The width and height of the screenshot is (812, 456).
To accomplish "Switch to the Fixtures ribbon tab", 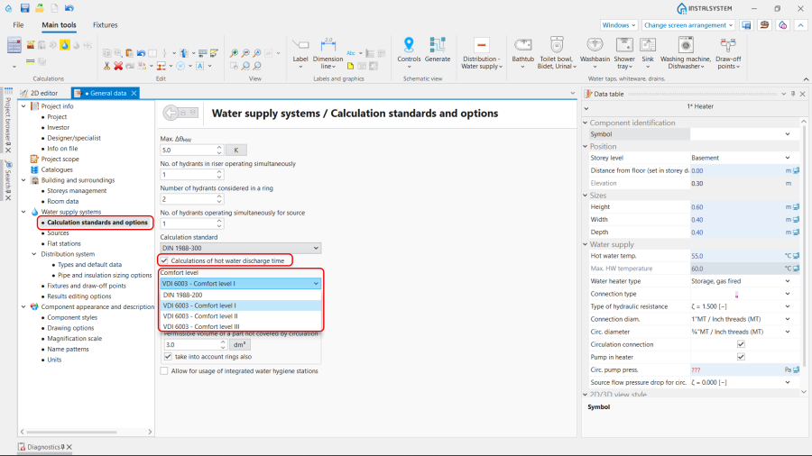I will point(105,25).
